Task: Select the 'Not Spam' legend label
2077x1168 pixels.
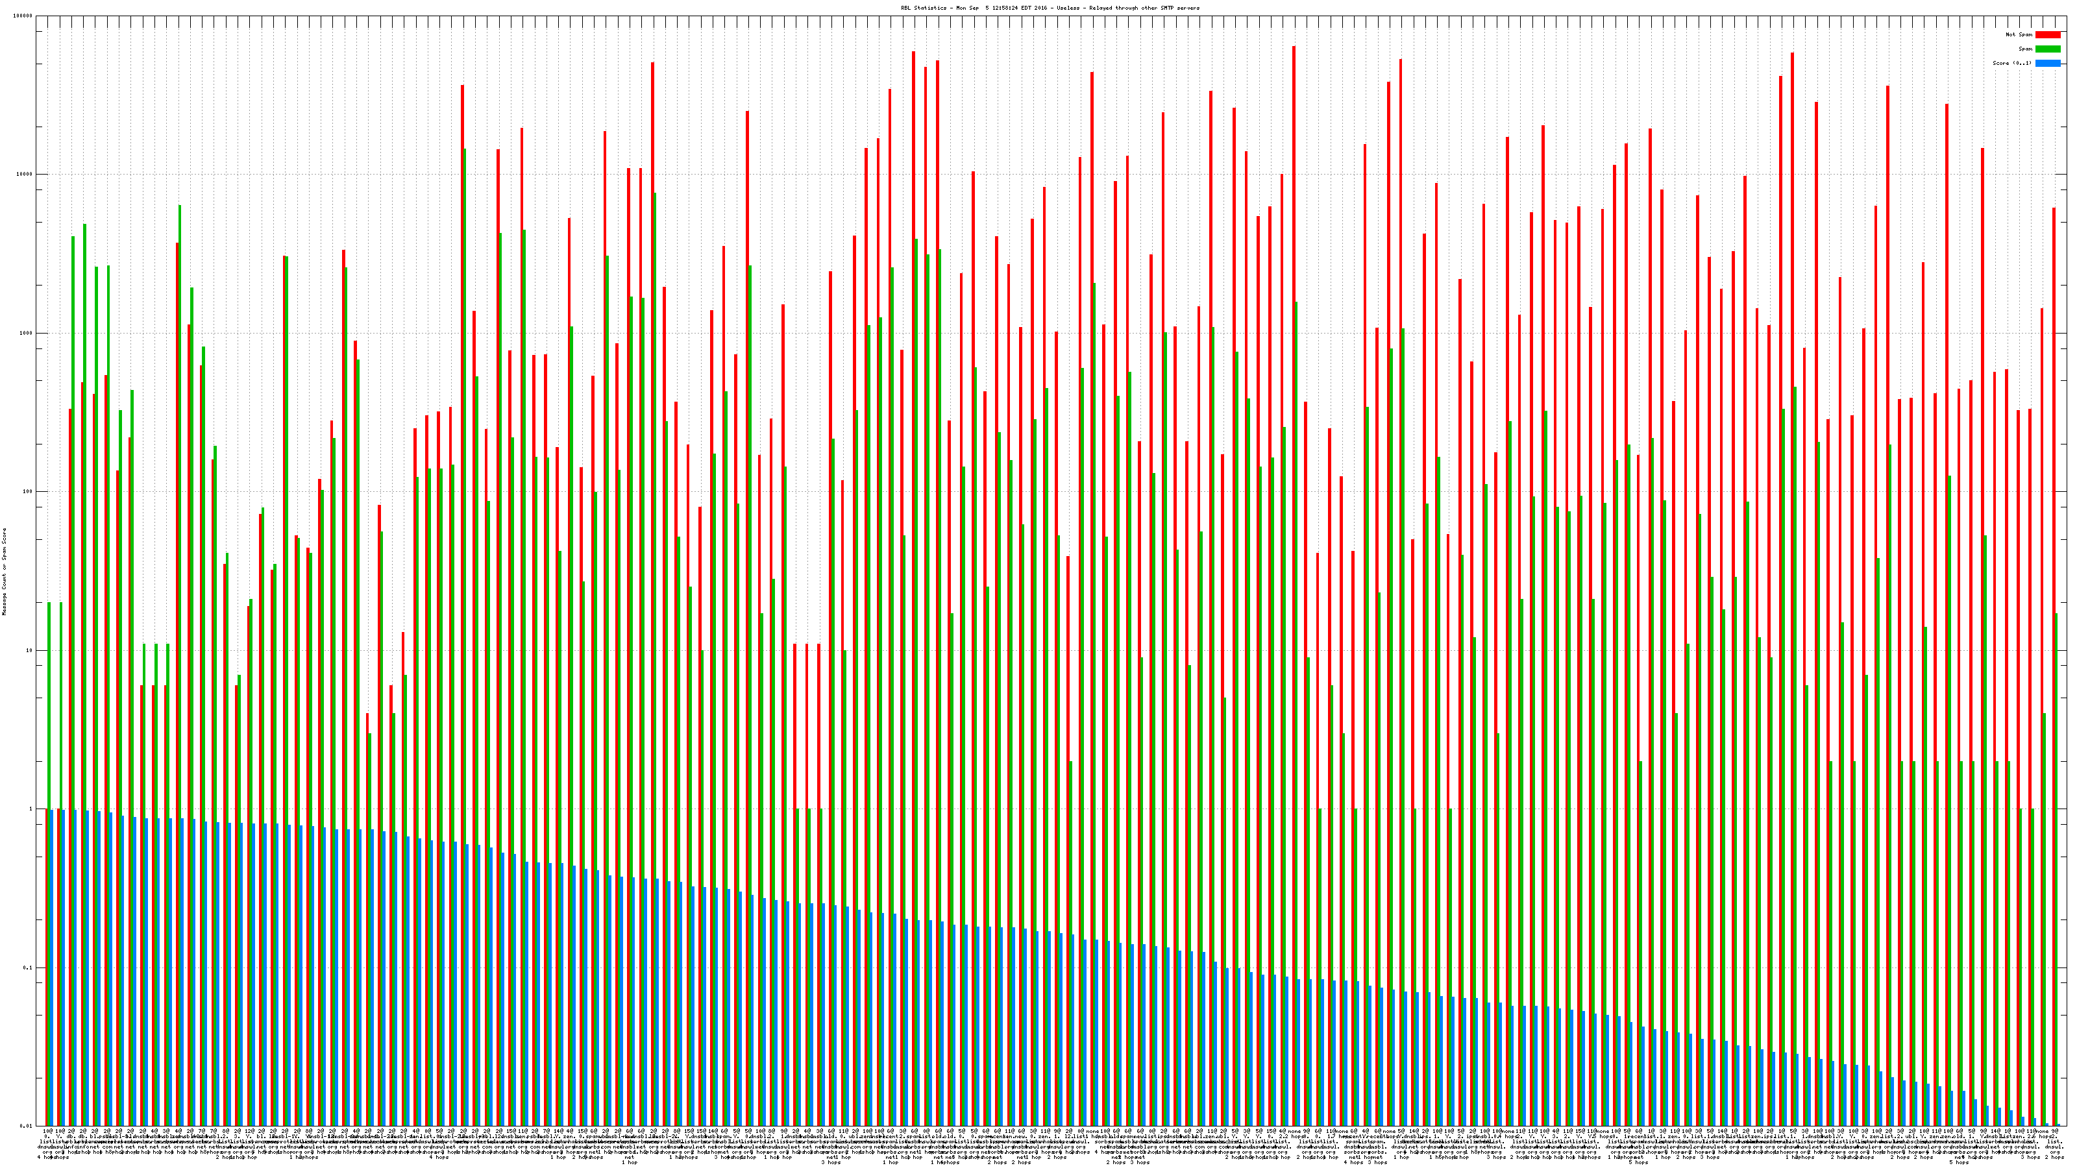Action: (x=2019, y=34)
